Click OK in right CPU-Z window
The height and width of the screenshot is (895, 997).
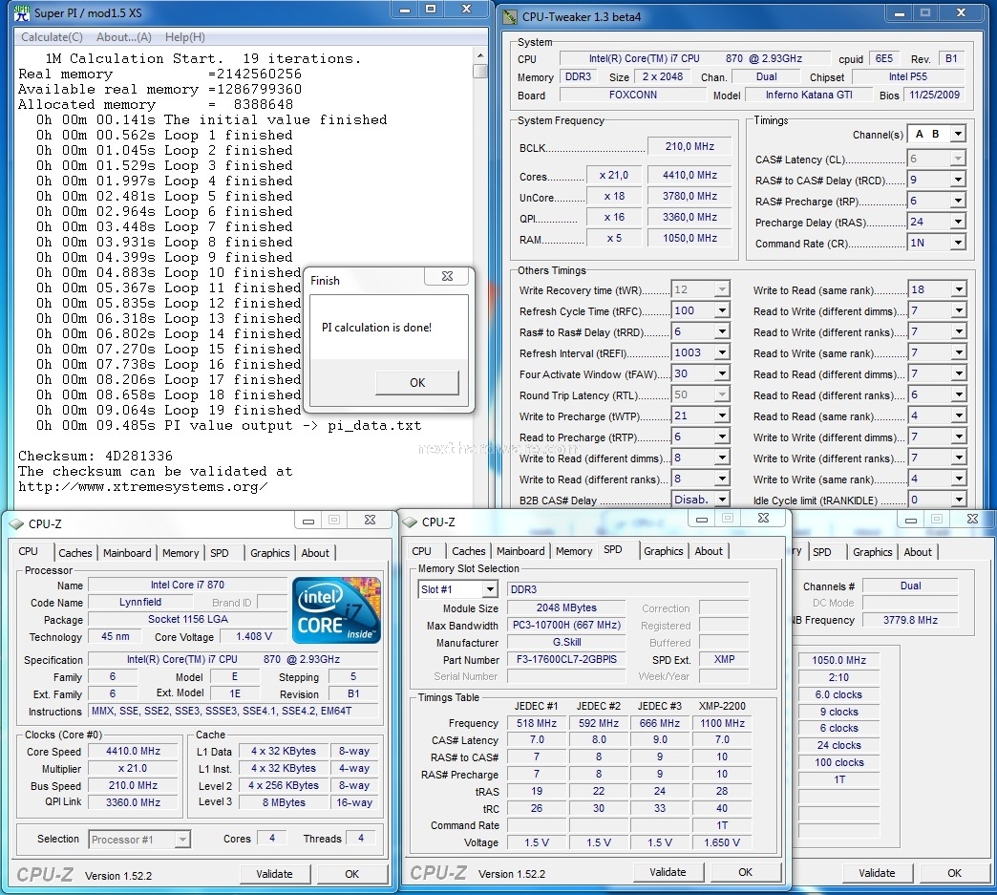[954, 873]
